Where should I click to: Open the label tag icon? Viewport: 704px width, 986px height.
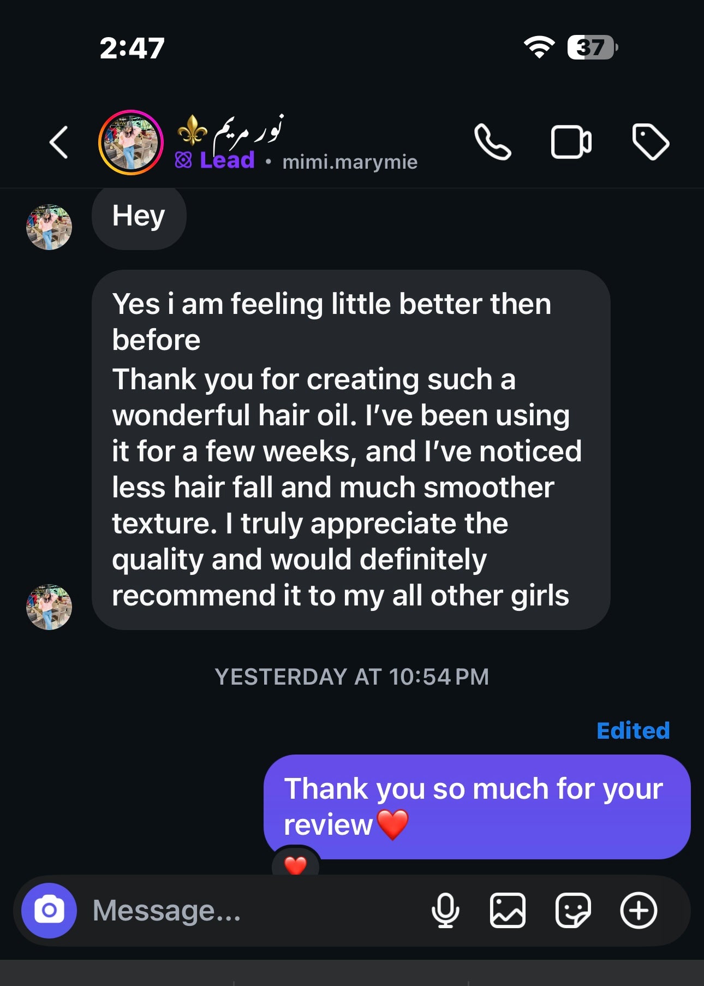click(650, 142)
